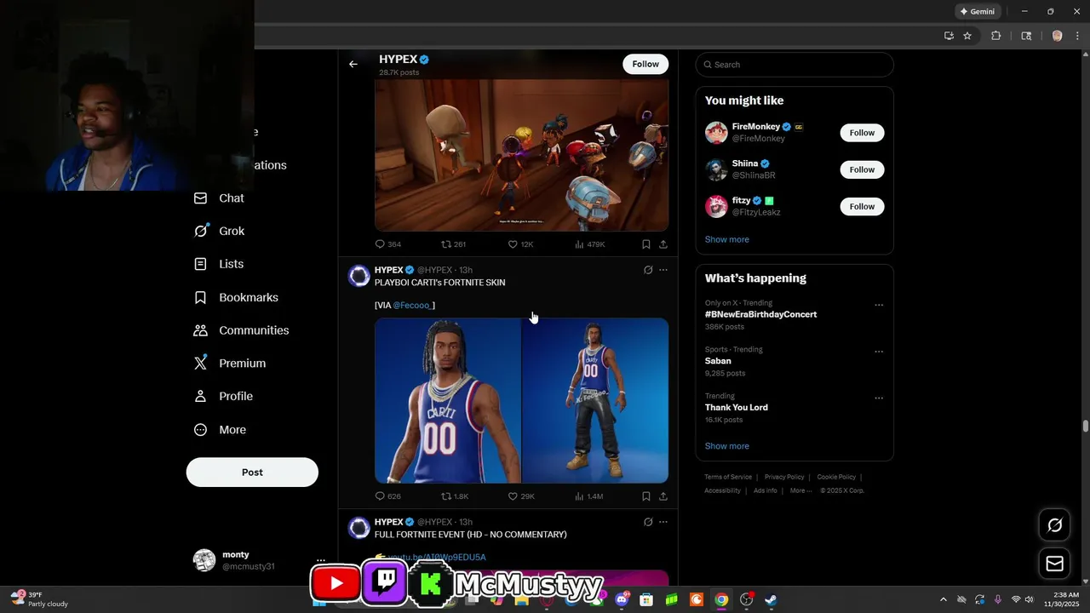The height and width of the screenshot is (613, 1090).
Task: Open Grok explain on the Fortnite event post
Action: tap(648, 522)
